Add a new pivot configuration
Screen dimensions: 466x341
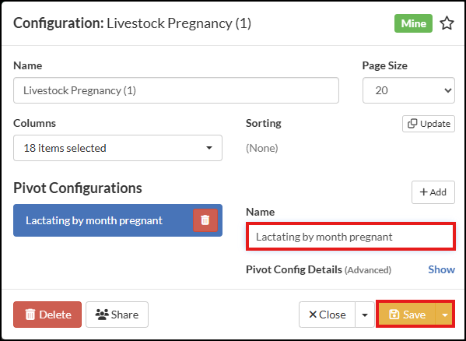pos(433,192)
